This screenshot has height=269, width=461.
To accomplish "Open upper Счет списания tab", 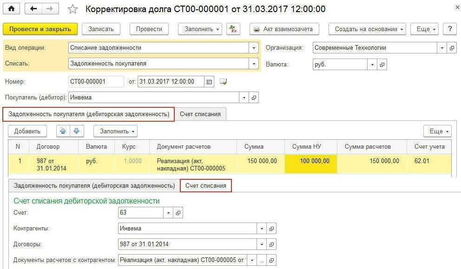I will (200, 114).
